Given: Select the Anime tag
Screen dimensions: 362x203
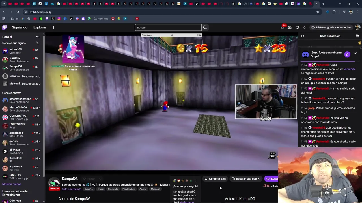Looking at the screenshot, I should 143,189.
